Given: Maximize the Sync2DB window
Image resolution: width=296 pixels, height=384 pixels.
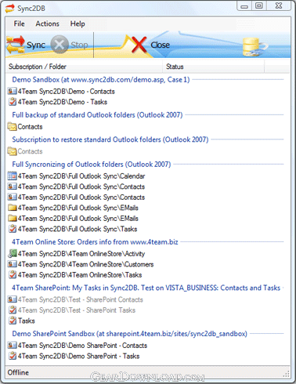Looking at the screenshot, I should pos(259,5).
